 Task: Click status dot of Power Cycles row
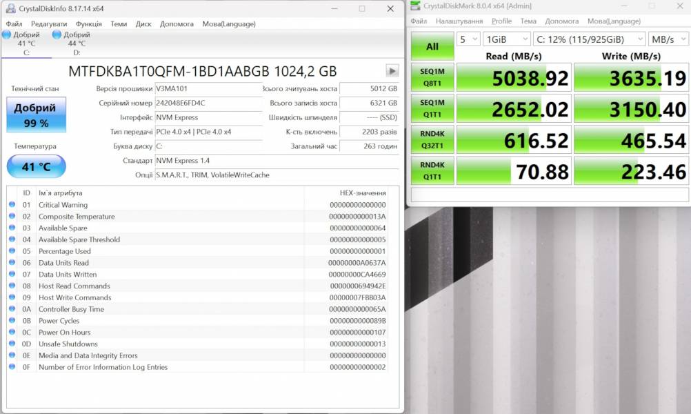tap(12, 320)
